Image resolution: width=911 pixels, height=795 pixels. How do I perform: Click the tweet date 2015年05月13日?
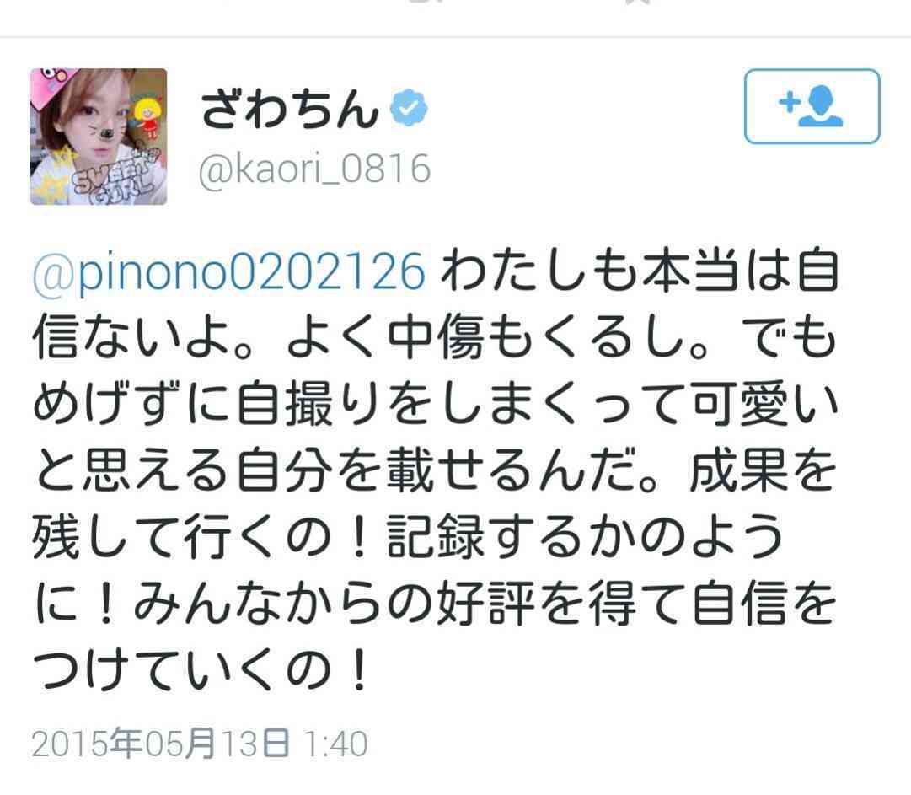click(x=160, y=744)
